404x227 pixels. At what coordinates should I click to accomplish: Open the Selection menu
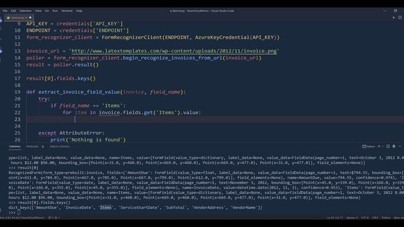(25, 11)
